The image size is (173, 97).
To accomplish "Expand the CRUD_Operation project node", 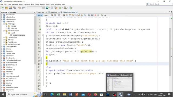I will [x=2, y=47].
